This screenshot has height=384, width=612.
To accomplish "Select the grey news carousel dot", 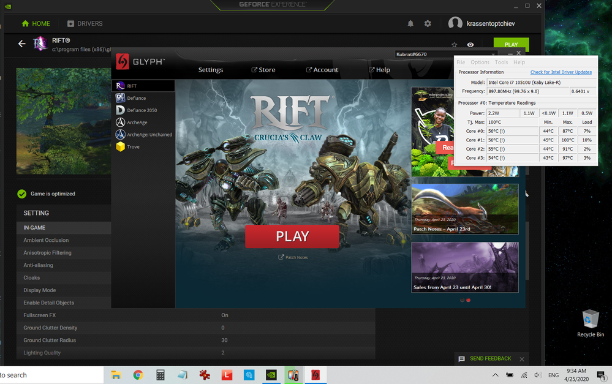I will tap(462, 300).
